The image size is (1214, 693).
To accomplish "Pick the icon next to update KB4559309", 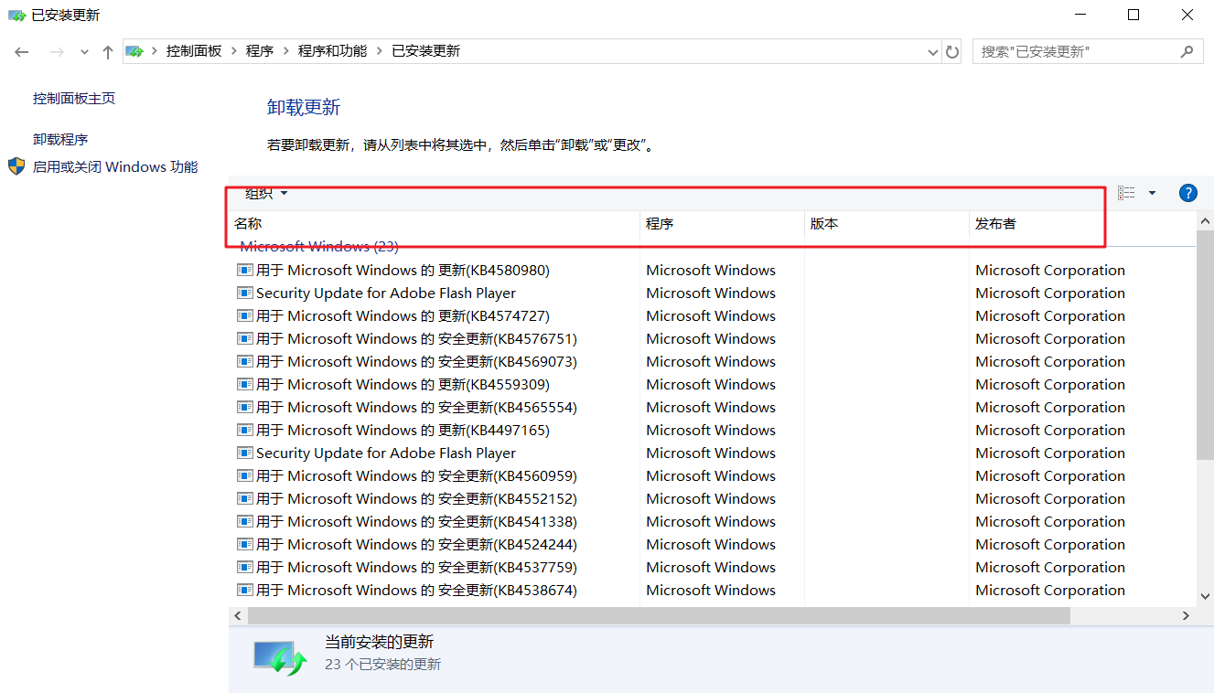I will [x=244, y=385].
